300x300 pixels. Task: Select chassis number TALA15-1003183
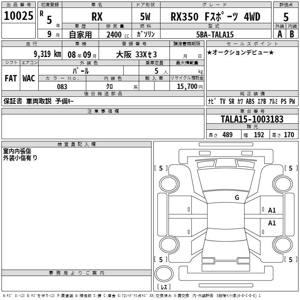[x=252, y=119]
